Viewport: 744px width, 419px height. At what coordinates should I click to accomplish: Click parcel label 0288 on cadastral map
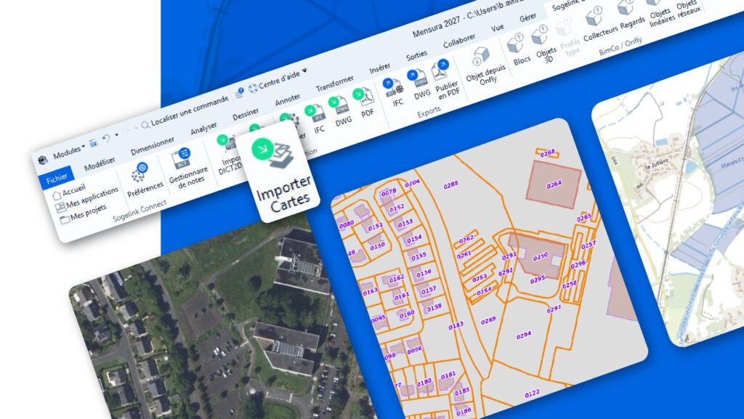coord(450,185)
